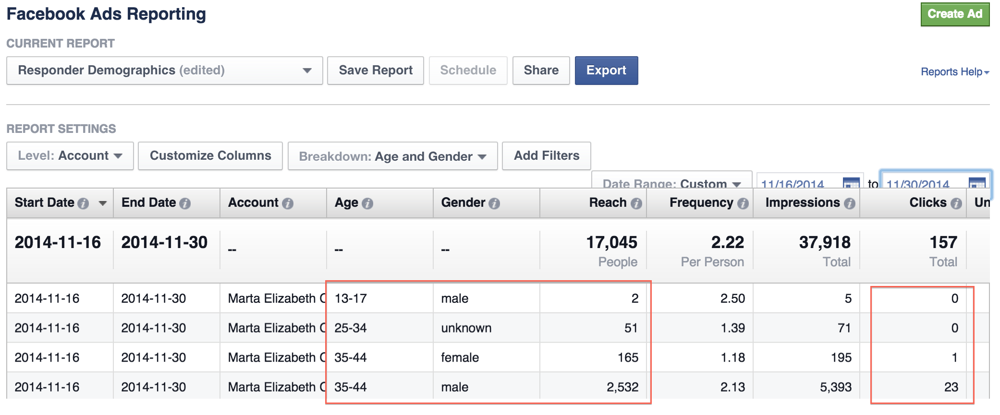Click total clicks value 157
Screen dimensions: 1000x415
tap(943, 243)
